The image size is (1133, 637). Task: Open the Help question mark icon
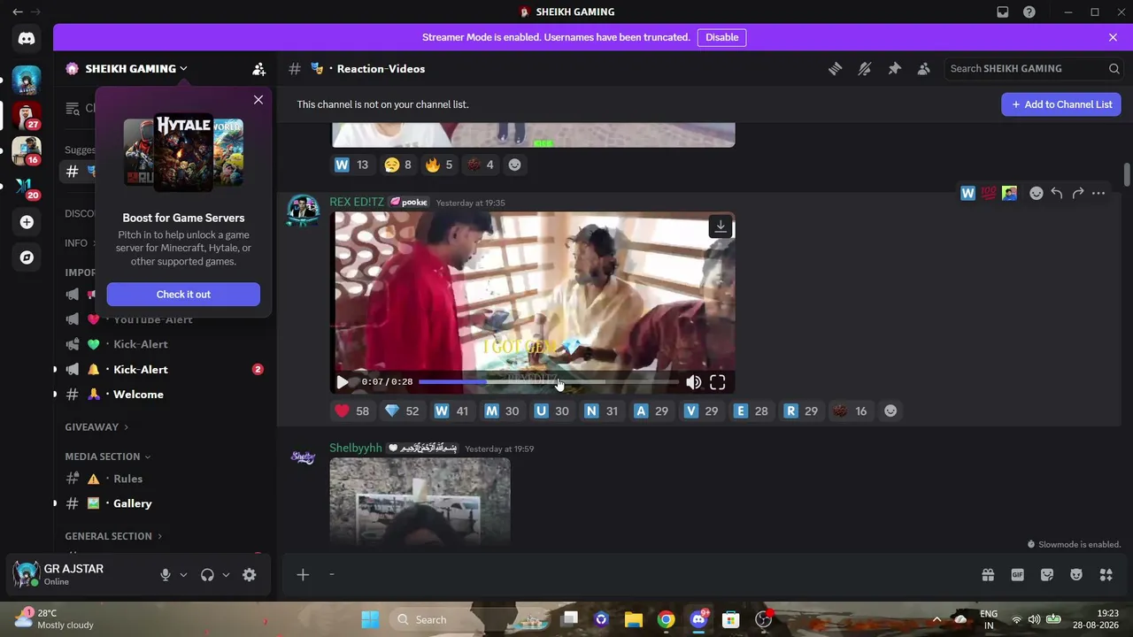(x=1029, y=12)
